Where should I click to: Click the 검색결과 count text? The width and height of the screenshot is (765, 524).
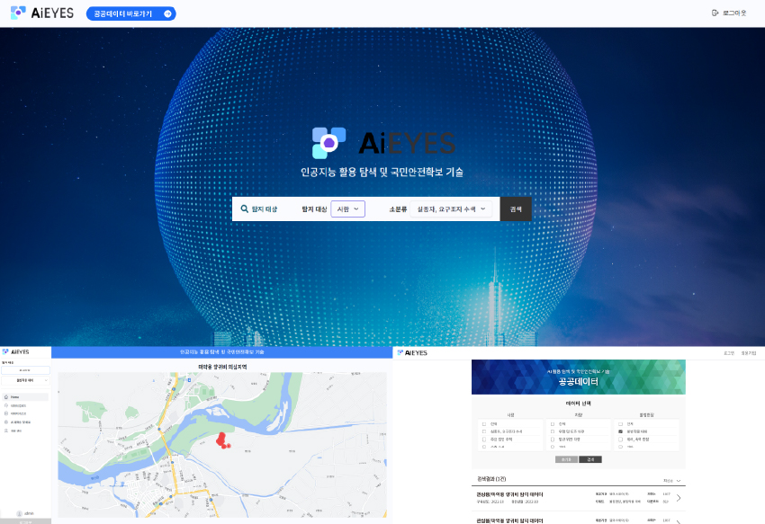(x=491, y=479)
